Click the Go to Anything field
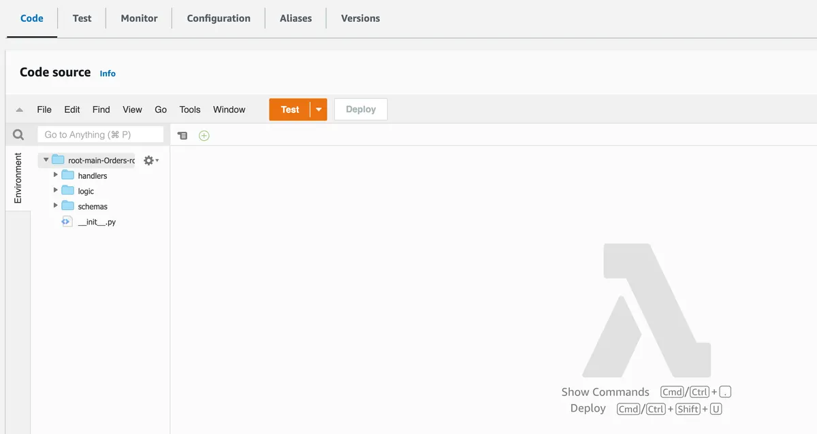 (x=101, y=134)
